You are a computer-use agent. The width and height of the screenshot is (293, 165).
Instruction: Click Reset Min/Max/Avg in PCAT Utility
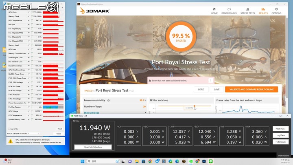(x=93, y=147)
